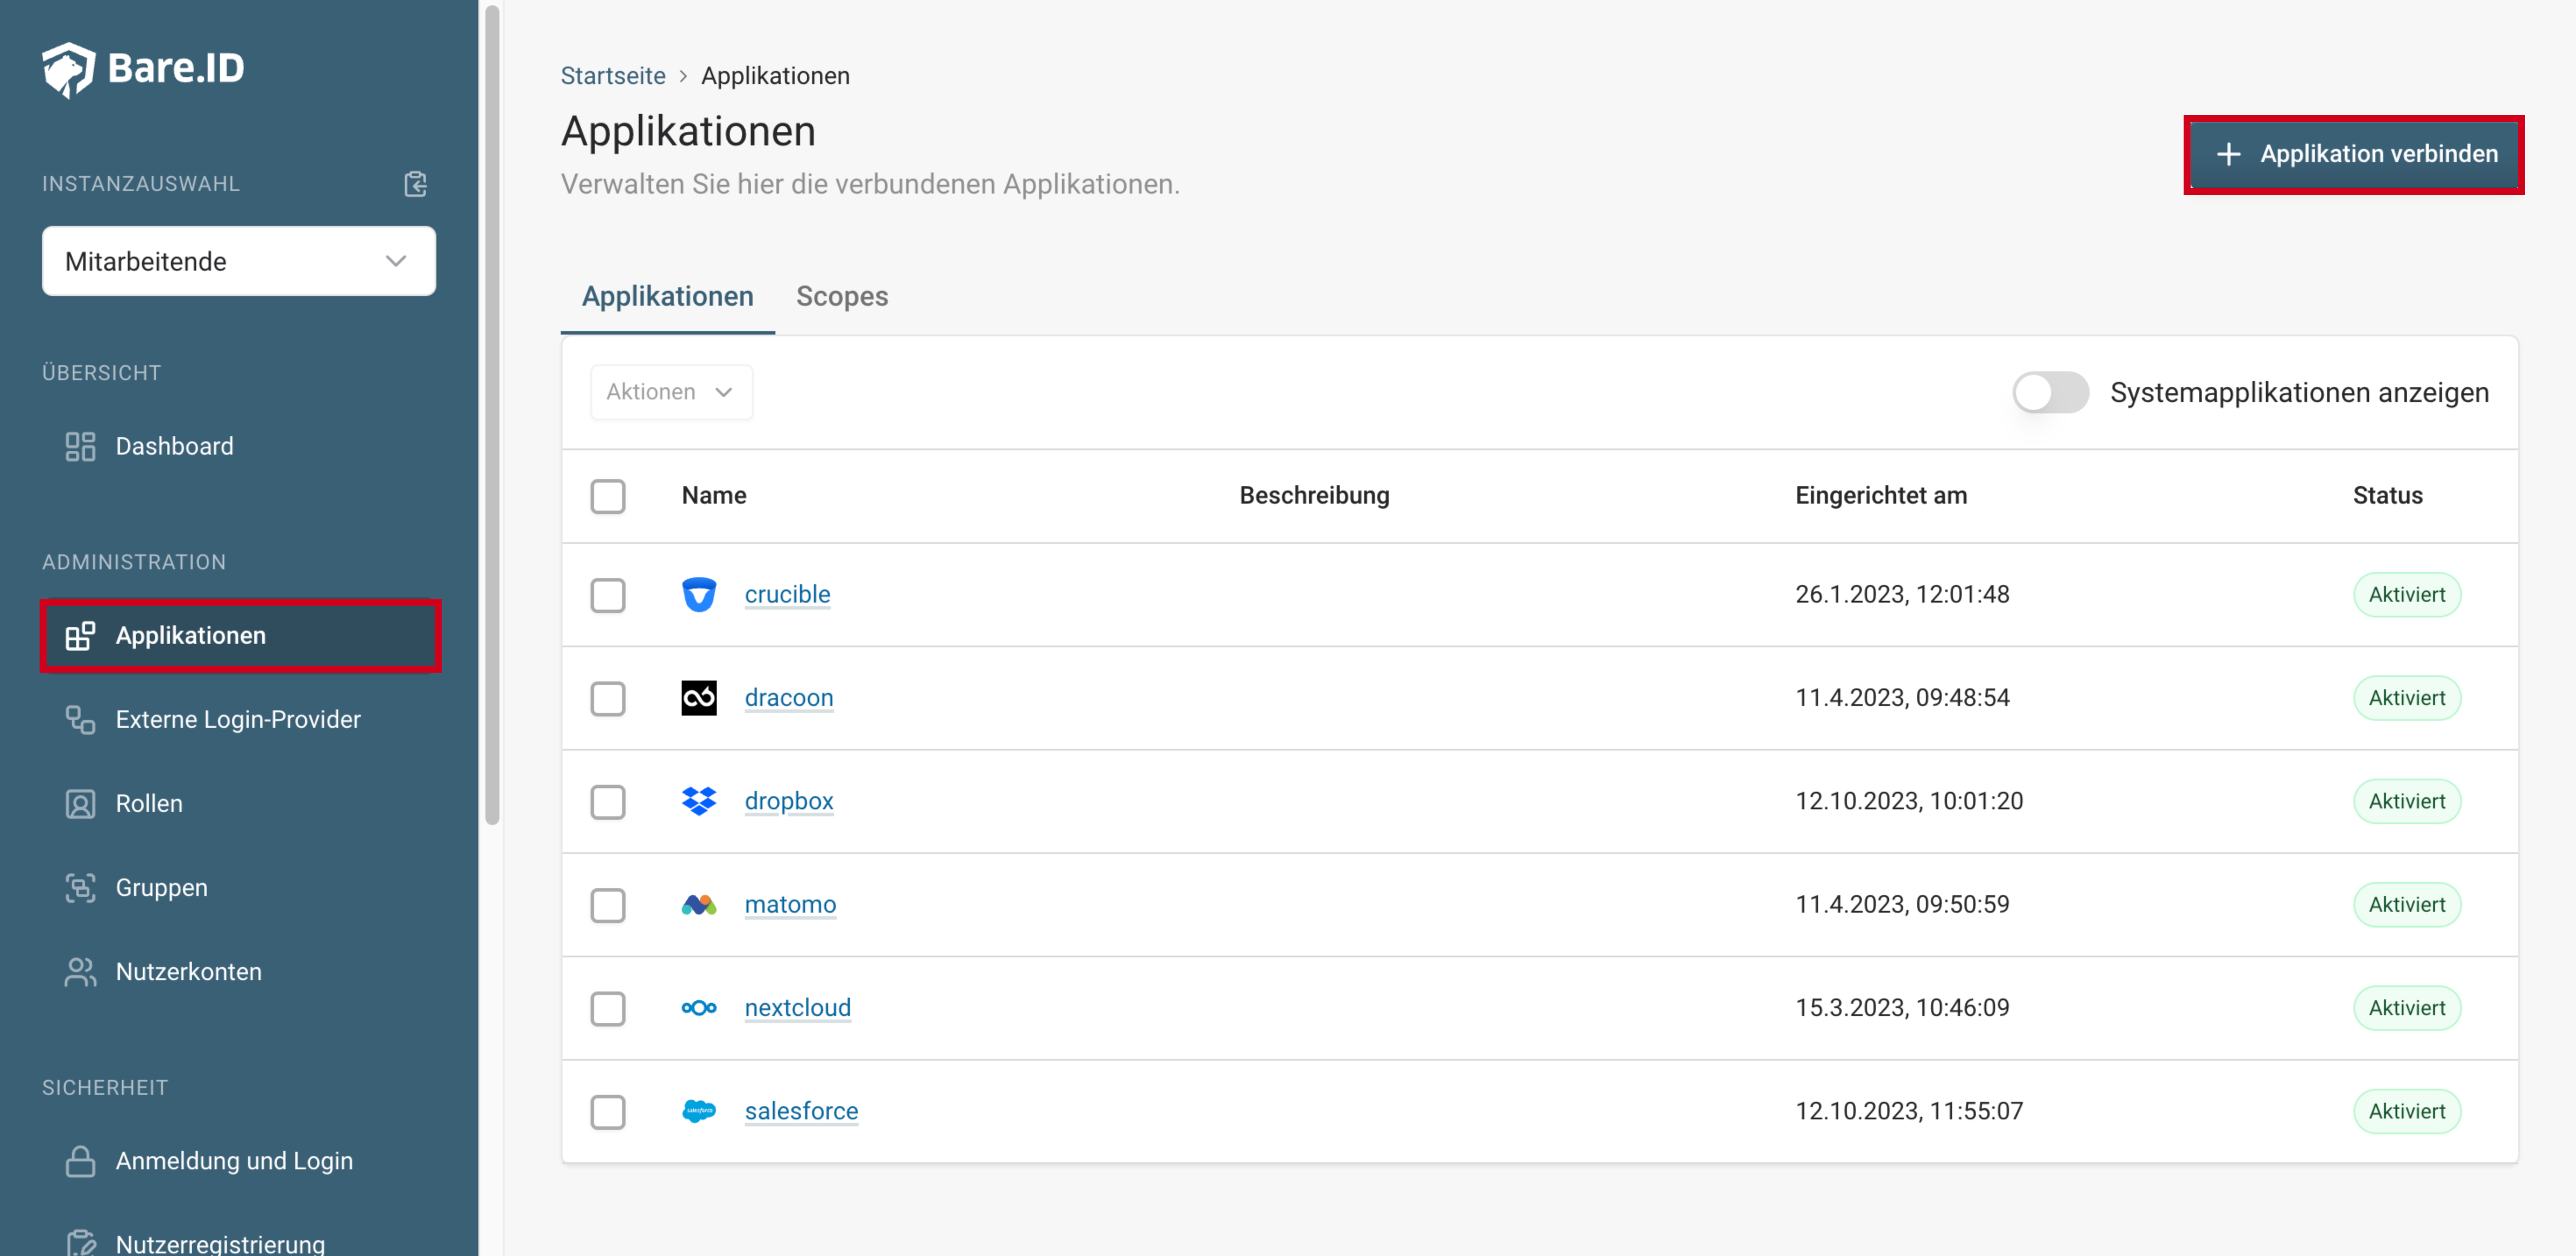Click the matomo app icon

tap(699, 905)
